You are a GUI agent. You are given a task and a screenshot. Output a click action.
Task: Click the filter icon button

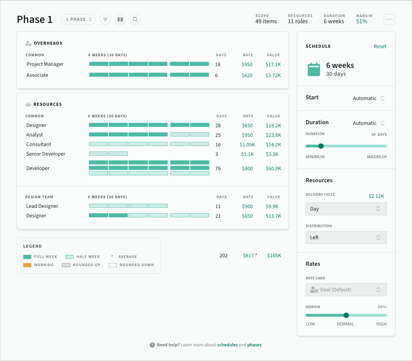(x=105, y=19)
